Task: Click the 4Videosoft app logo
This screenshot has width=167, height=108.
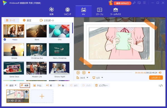Action: pyautogui.click(x=5, y=3)
